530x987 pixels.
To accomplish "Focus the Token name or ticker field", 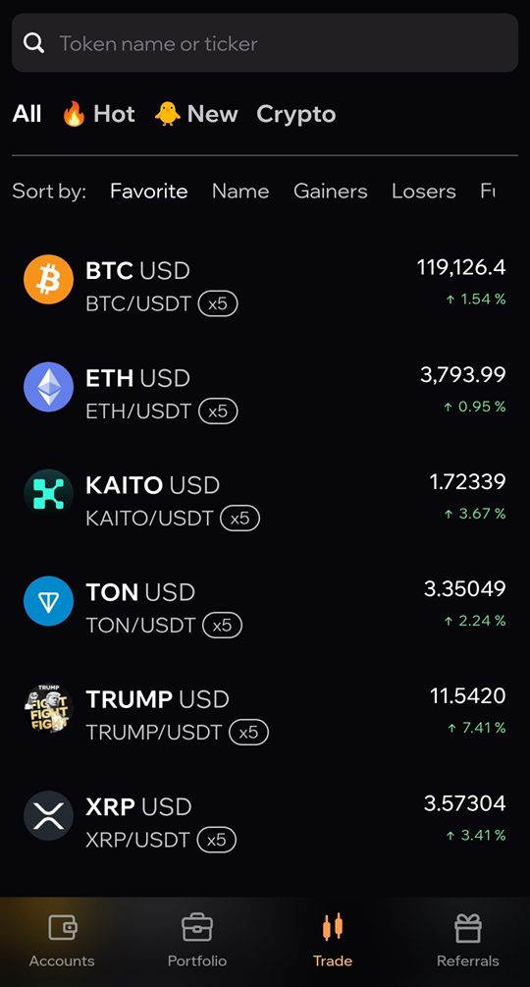I will tap(265, 43).
